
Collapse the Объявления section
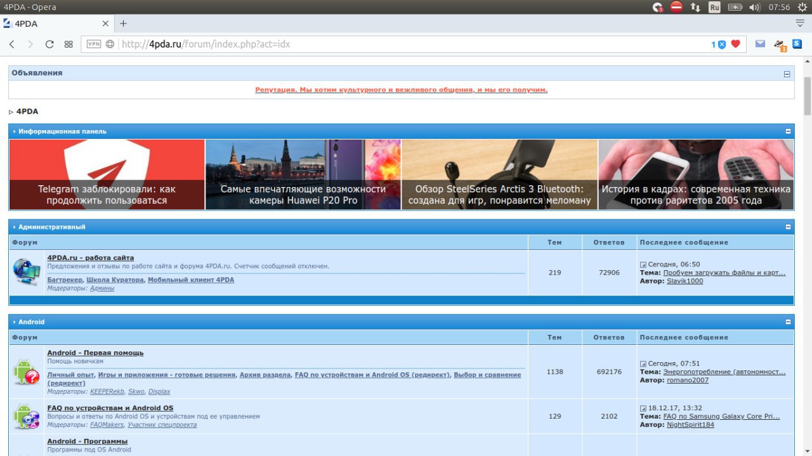pyautogui.click(x=787, y=74)
